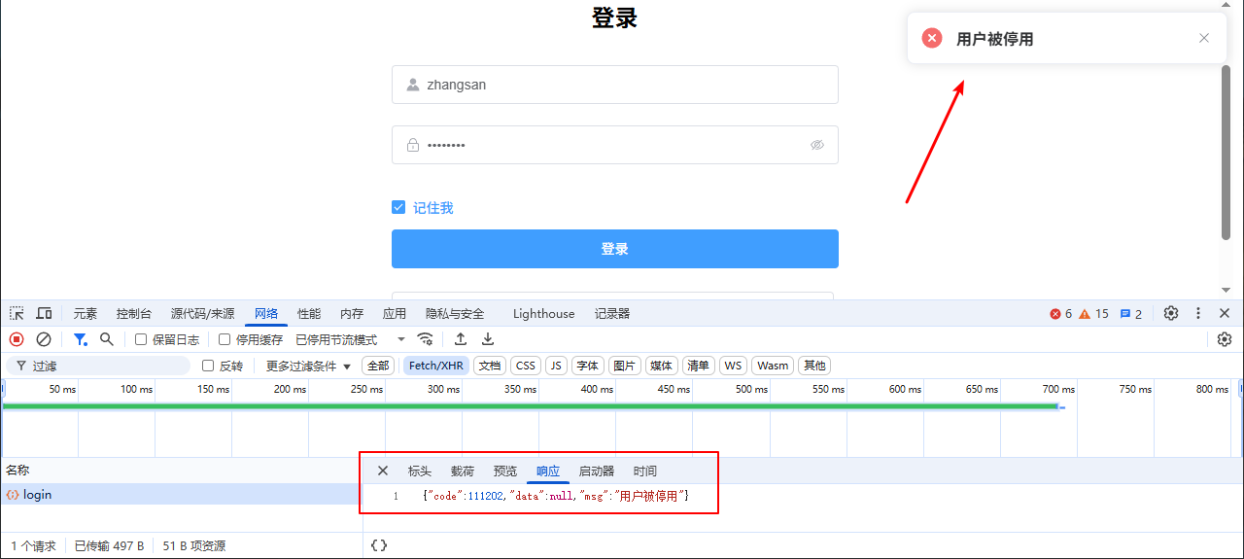The width and height of the screenshot is (1244, 559).
Task: Enable 反转 filter checkbox
Action: 208,366
